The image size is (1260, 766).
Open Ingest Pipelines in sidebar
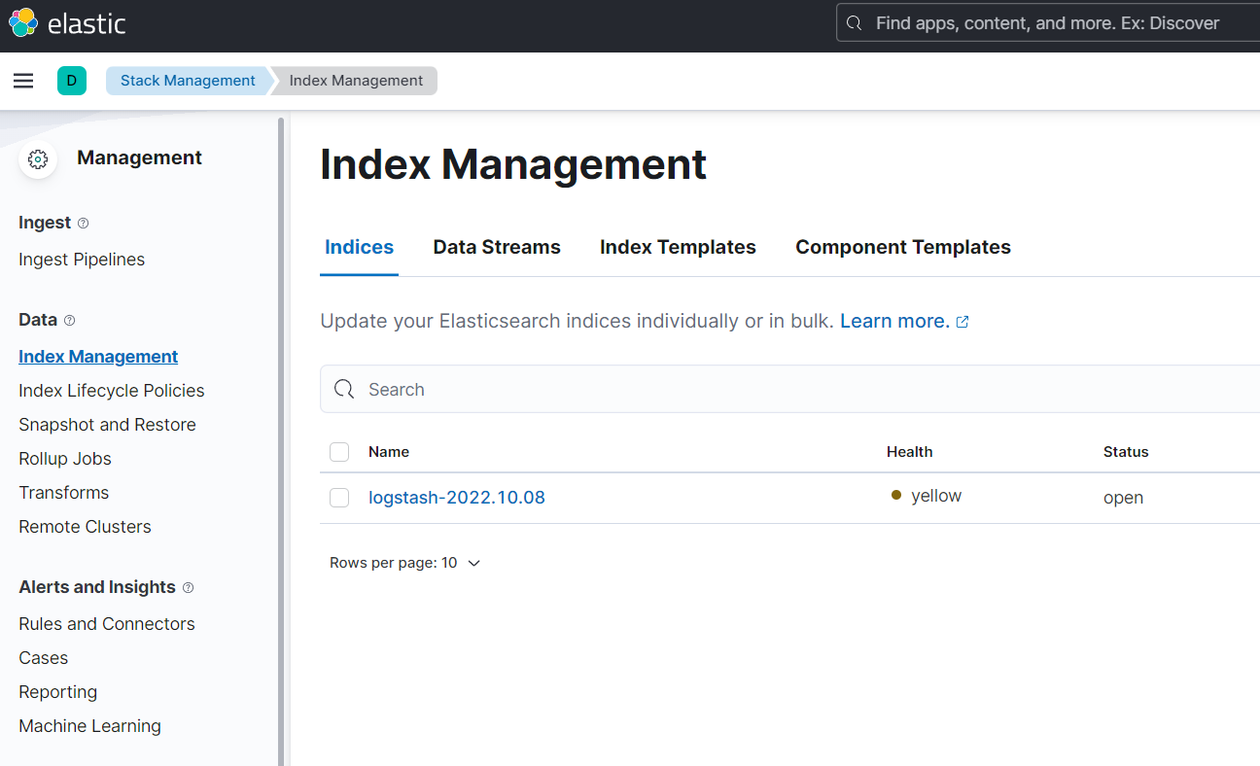pyautogui.click(x=82, y=260)
